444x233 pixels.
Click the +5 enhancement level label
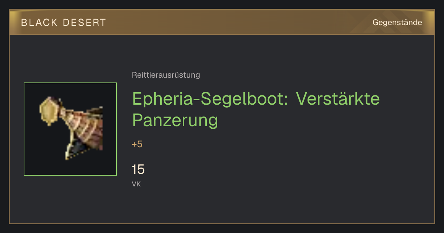[137, 144]
